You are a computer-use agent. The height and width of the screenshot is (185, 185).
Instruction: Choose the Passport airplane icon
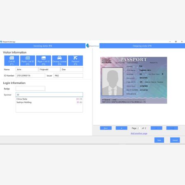coord(75,58)
